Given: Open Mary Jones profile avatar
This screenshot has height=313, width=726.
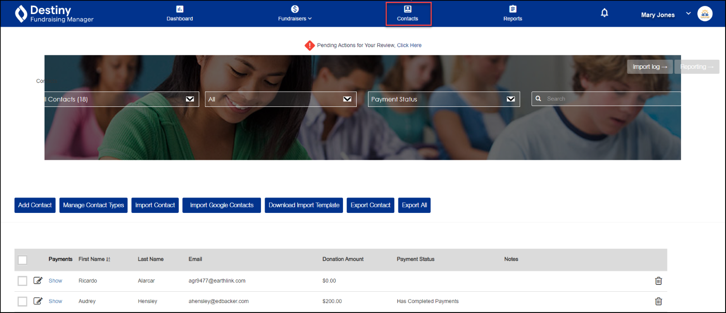Looking at the screenshot, I should coord(705,14).
